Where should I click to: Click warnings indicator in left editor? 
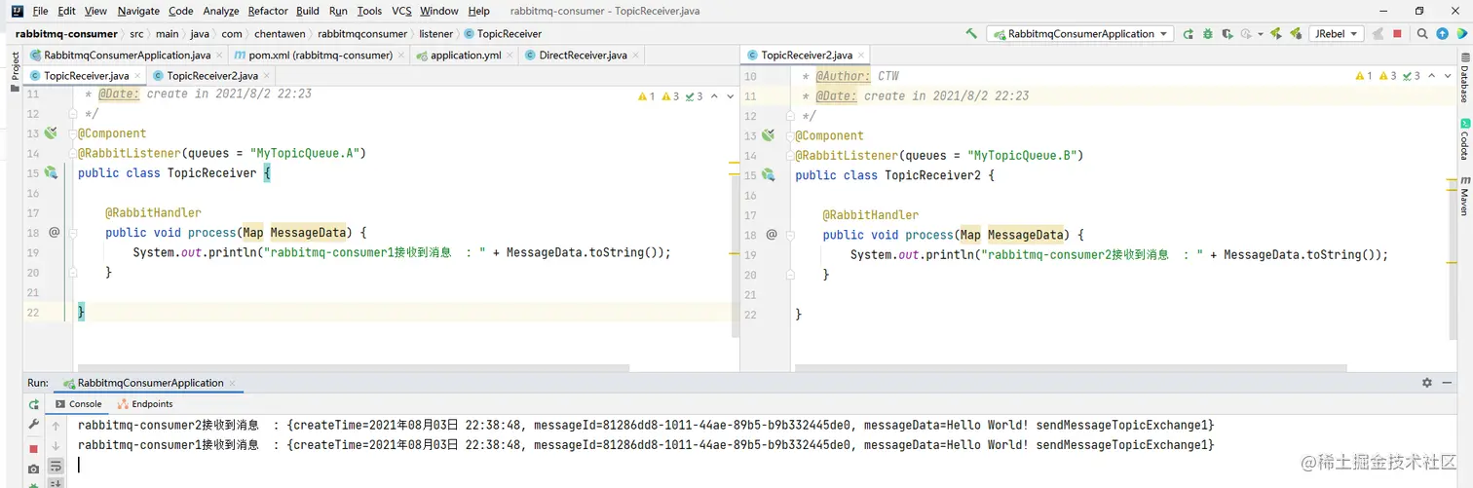[x=670, y=96]
